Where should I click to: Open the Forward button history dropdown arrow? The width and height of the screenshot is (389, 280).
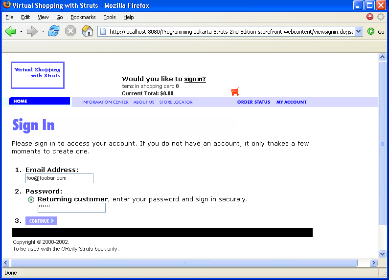click(43, 32)
